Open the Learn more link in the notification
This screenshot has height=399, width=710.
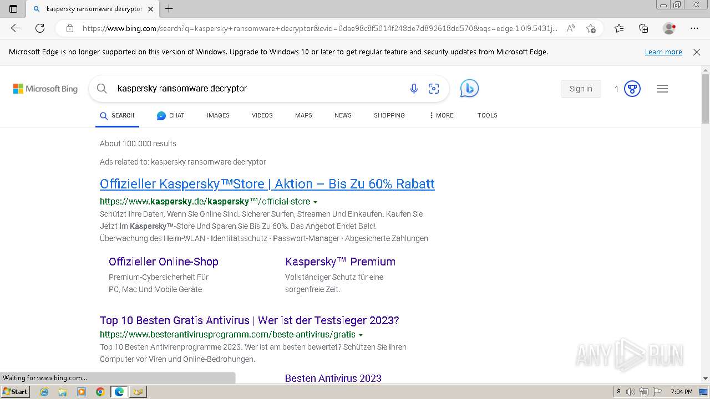(x=663, y=52)
